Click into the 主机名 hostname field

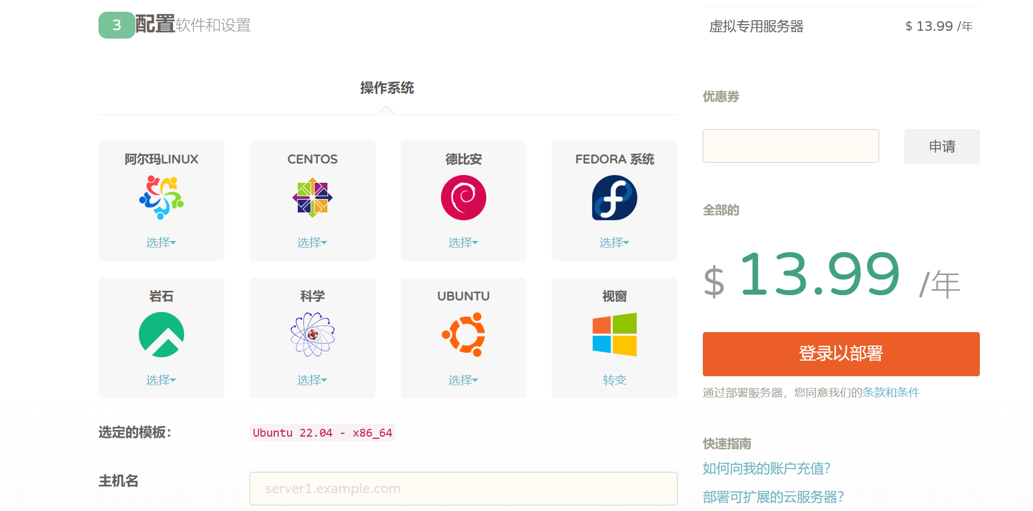click(463, 489)
